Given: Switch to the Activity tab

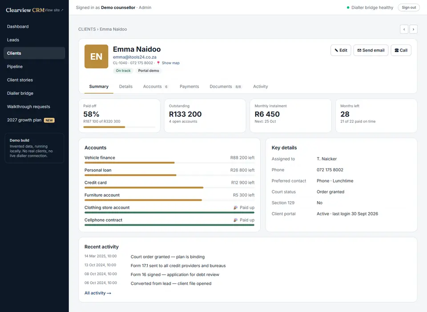Looking at the screenshot, I should (x=260, y=86).
